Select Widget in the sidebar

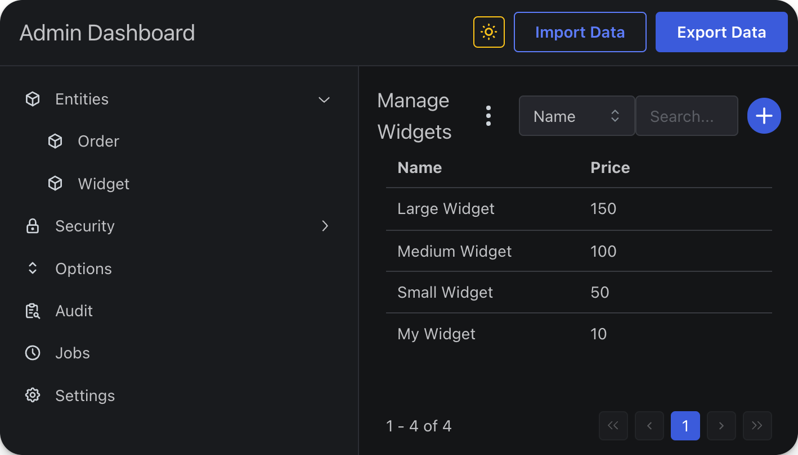(x=104, y=183)
